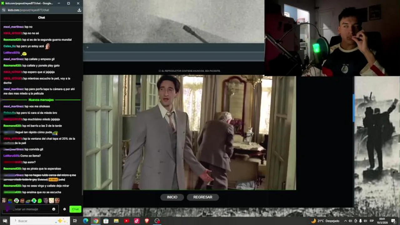Click the install/download icon in address bar
400x225 pixels.
point(79,10)
